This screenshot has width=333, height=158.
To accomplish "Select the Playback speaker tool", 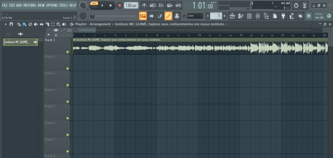I will click(64, 24).
